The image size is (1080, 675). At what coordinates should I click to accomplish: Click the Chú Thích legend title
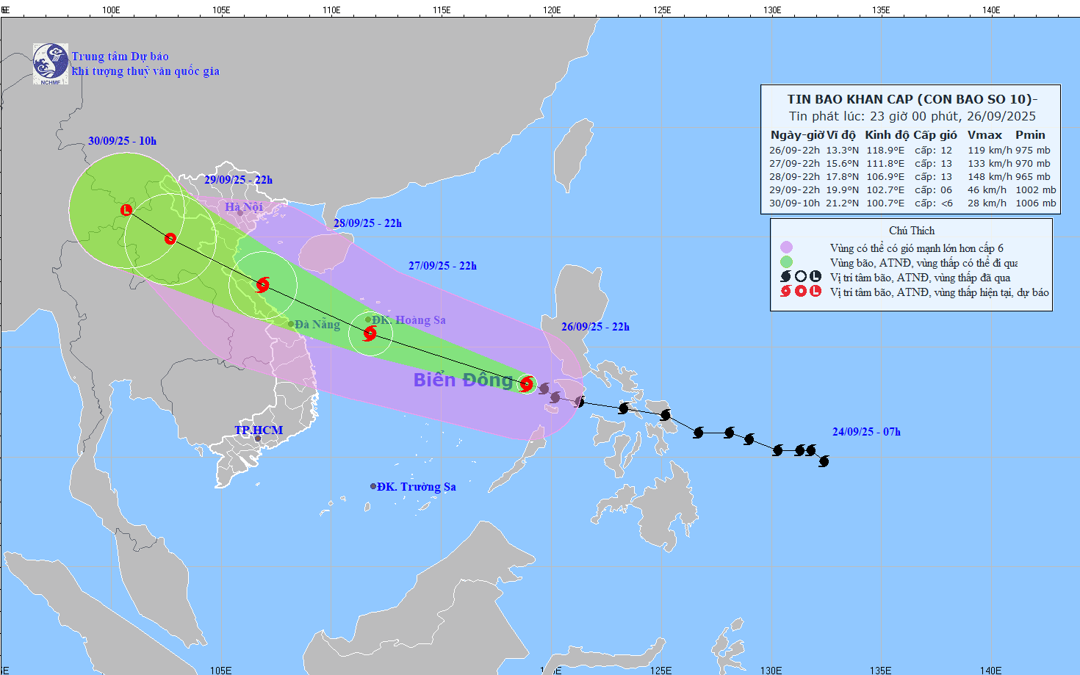912,231
